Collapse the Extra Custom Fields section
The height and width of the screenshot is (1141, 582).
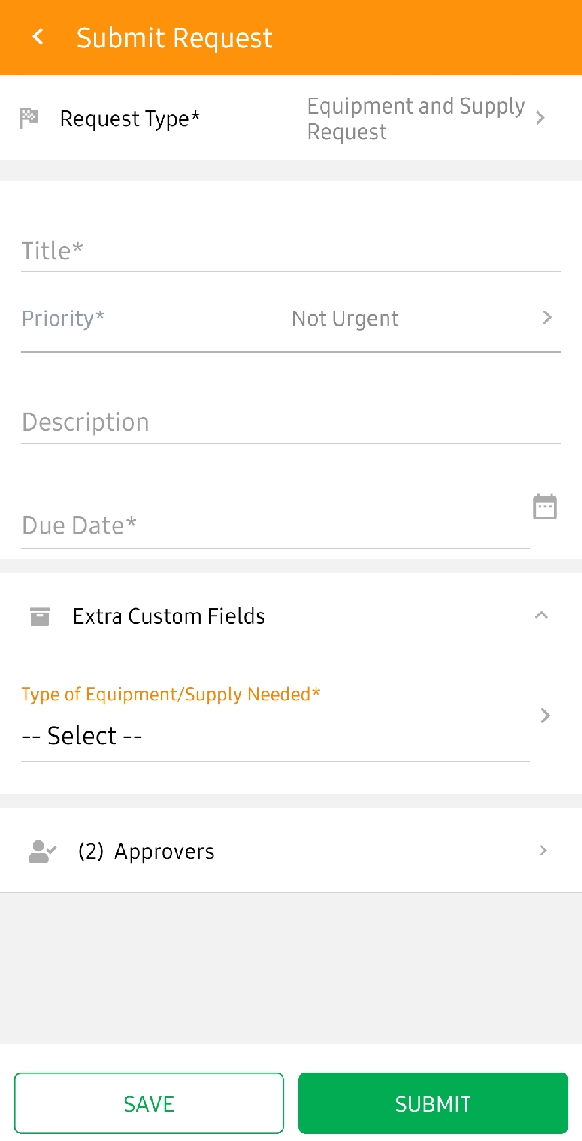[x=541, y=616]
